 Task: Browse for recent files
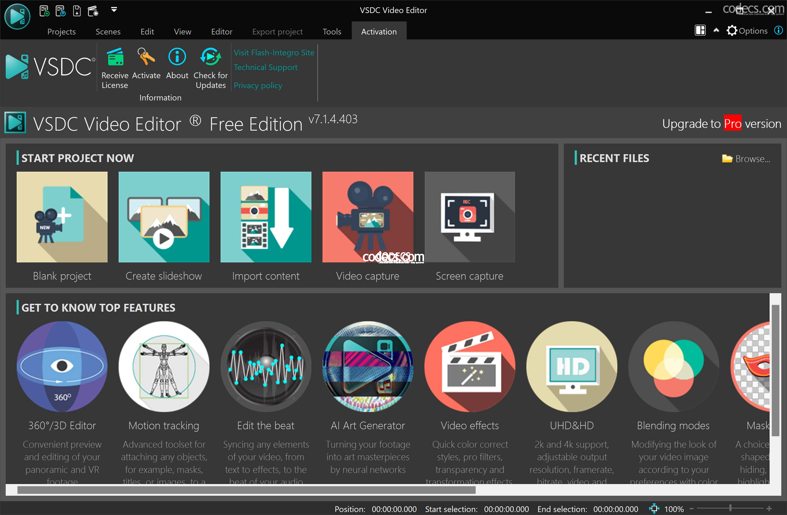click(746, 159)
